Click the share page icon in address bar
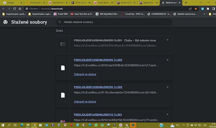 [x=190, y=9]
